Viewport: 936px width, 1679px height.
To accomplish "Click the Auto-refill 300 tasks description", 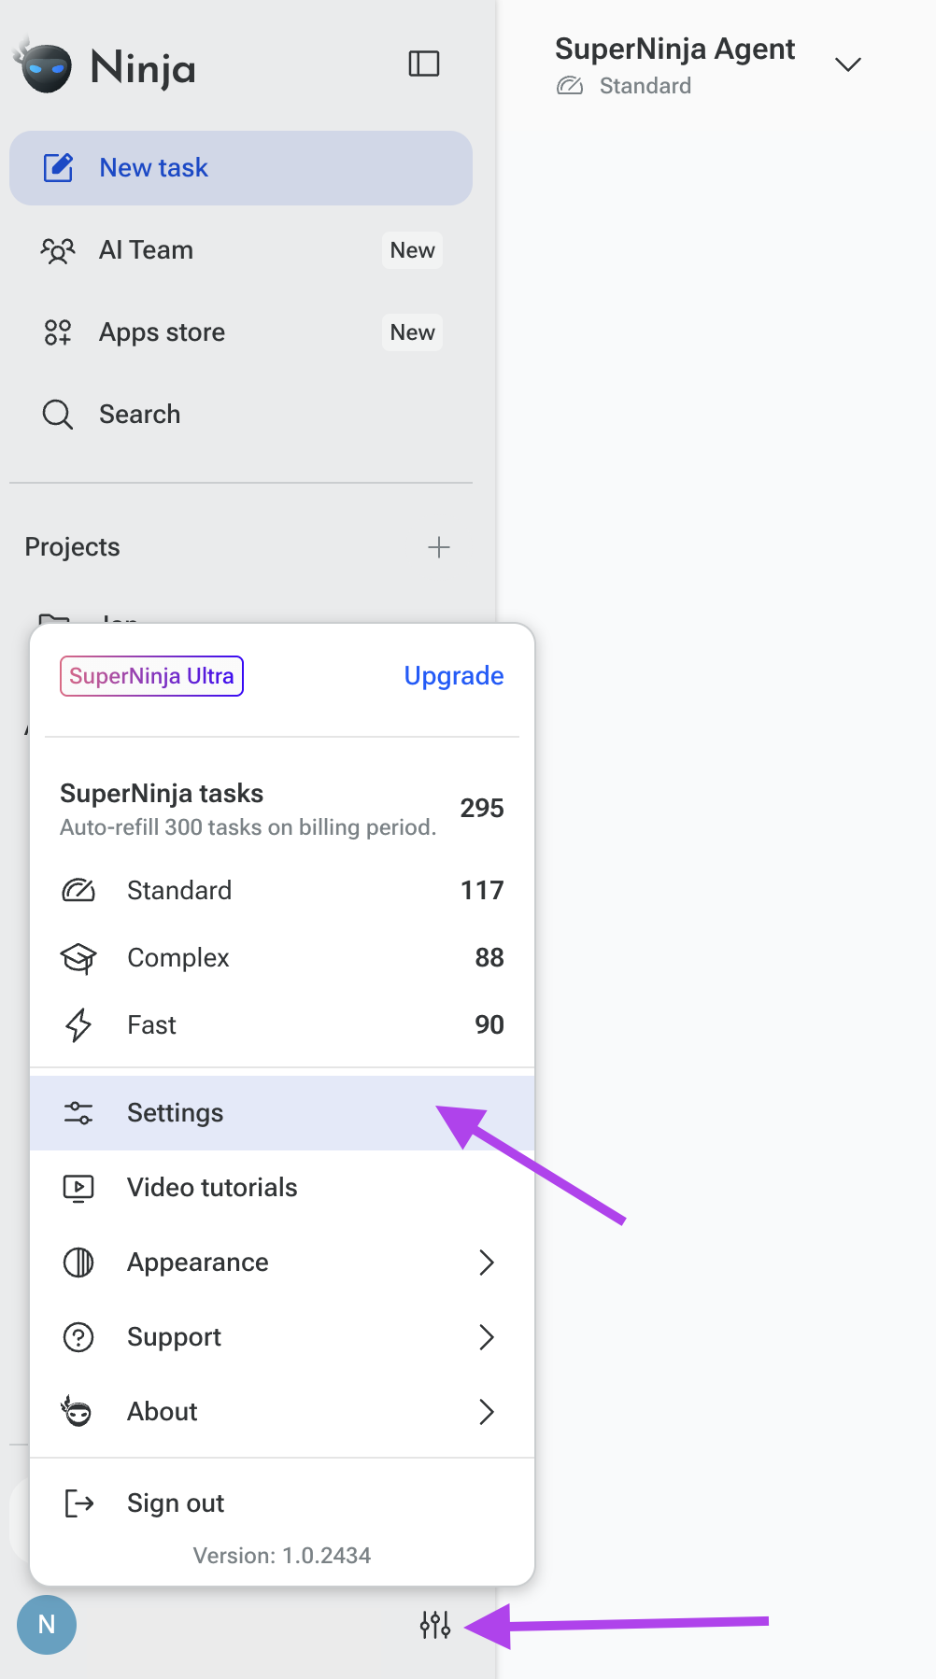I will (x=248, y=827).
